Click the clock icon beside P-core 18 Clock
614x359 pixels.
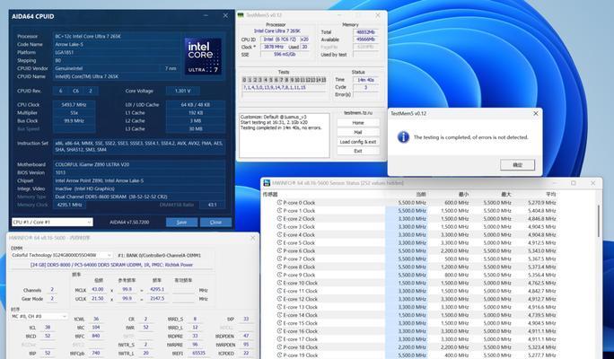click(x=279, y=346)
